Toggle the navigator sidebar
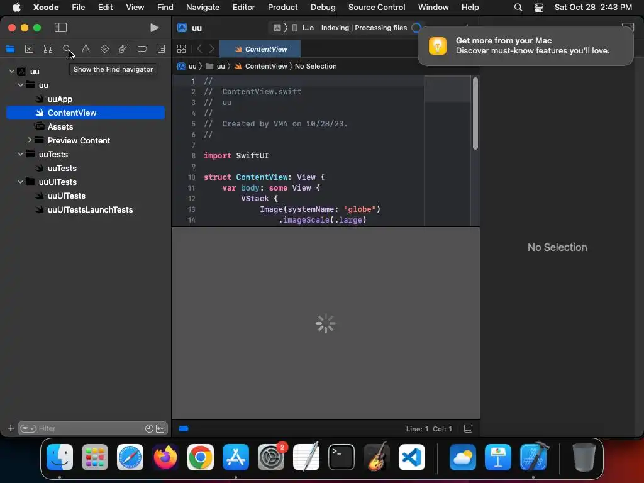This screenshot has height=483, width=644. [x=60, y=28]
